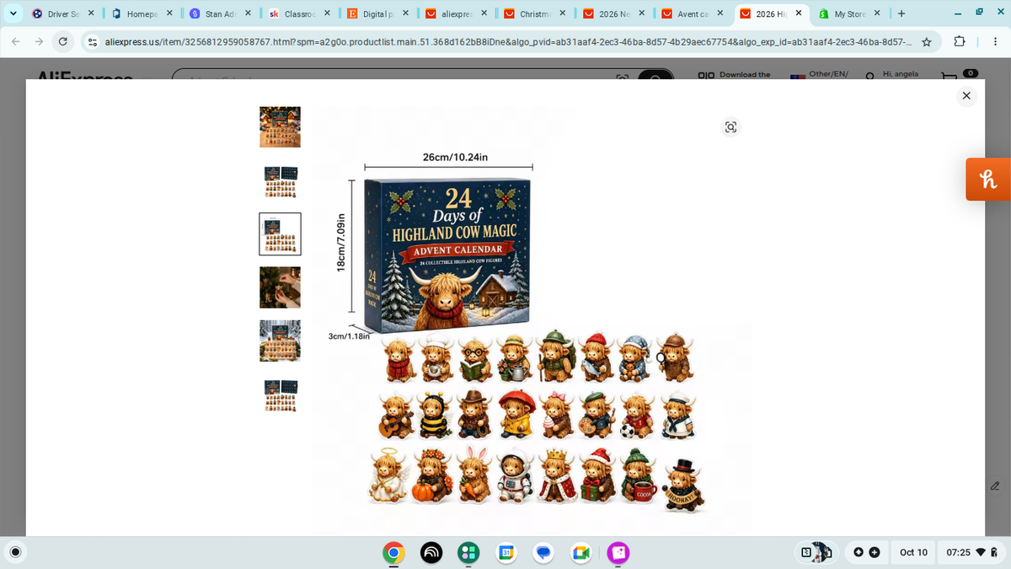Launch Google Chrome from the shelf
The width and height of the screenshot is (1011, 569).
click(393, 552)
